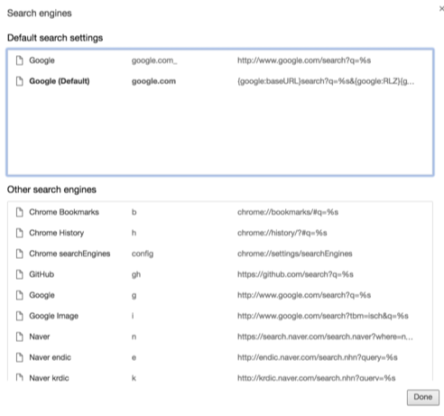This screenshot has width=444, height=416.
Task: Click the GitHub search URL field
Action: [295, 274]
